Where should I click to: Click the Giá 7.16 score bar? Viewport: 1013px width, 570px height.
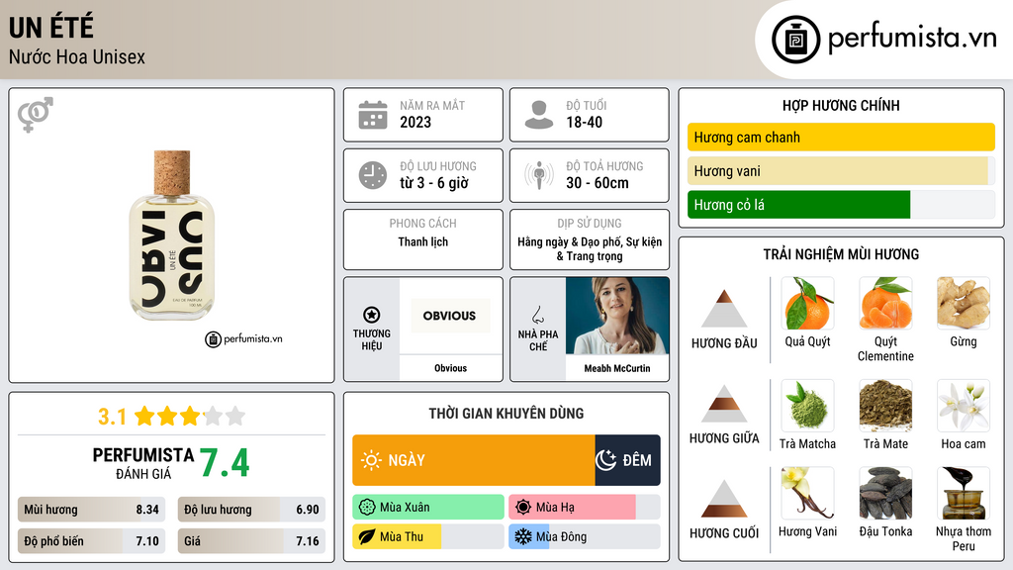coord(251,541)
